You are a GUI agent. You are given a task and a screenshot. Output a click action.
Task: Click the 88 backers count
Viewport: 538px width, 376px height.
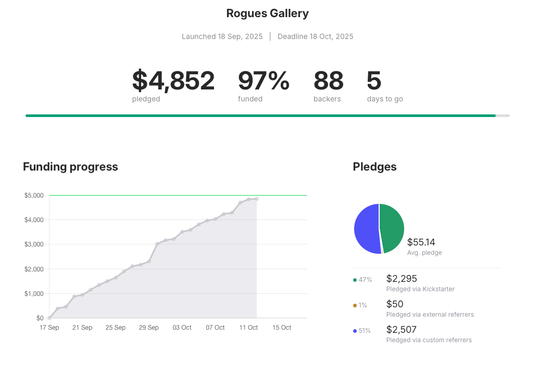(x=328, y=81)
